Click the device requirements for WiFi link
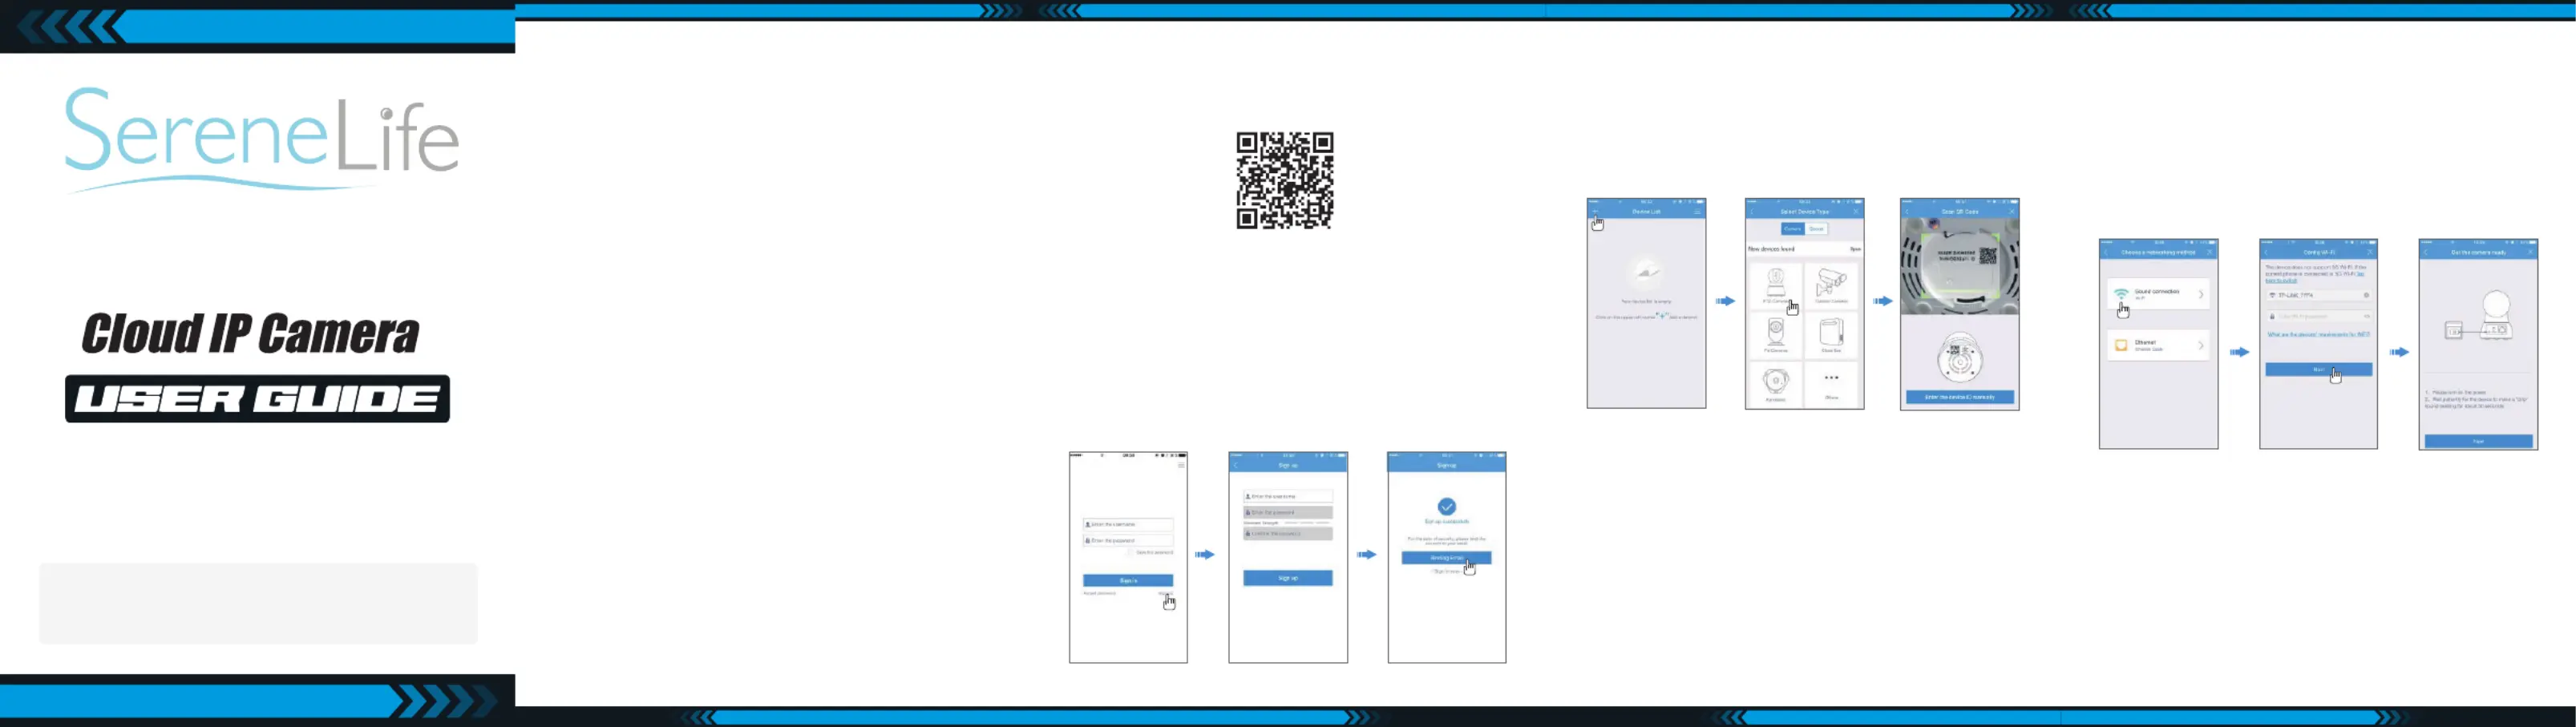 [2318, 334]
